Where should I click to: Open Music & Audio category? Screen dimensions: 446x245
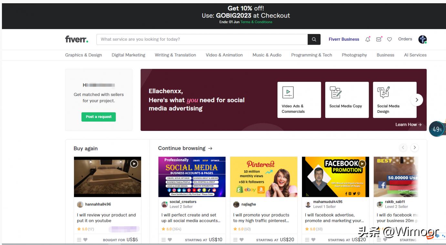pos(267,55)
